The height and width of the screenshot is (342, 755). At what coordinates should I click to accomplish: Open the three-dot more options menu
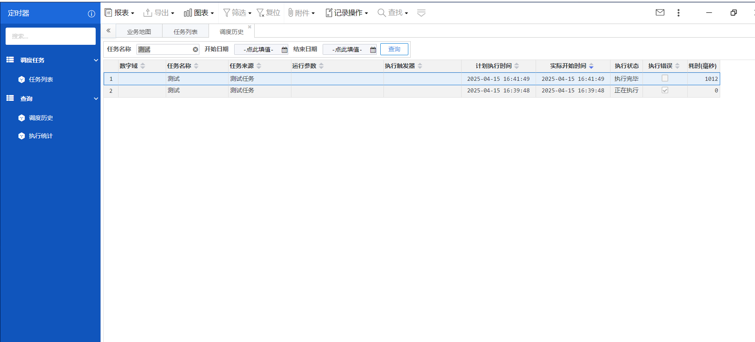pyautogui.click(x=678, y=13)
